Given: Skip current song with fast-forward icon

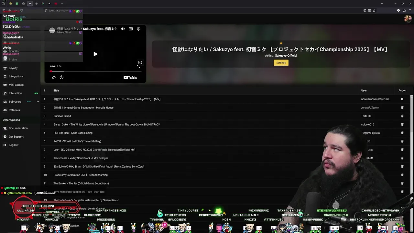Looking at the screenshot, I should tap(402, 99).
